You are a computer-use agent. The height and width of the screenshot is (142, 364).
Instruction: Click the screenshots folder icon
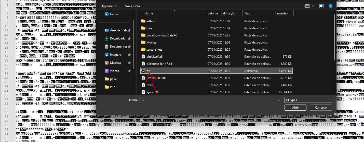point(143,50)
